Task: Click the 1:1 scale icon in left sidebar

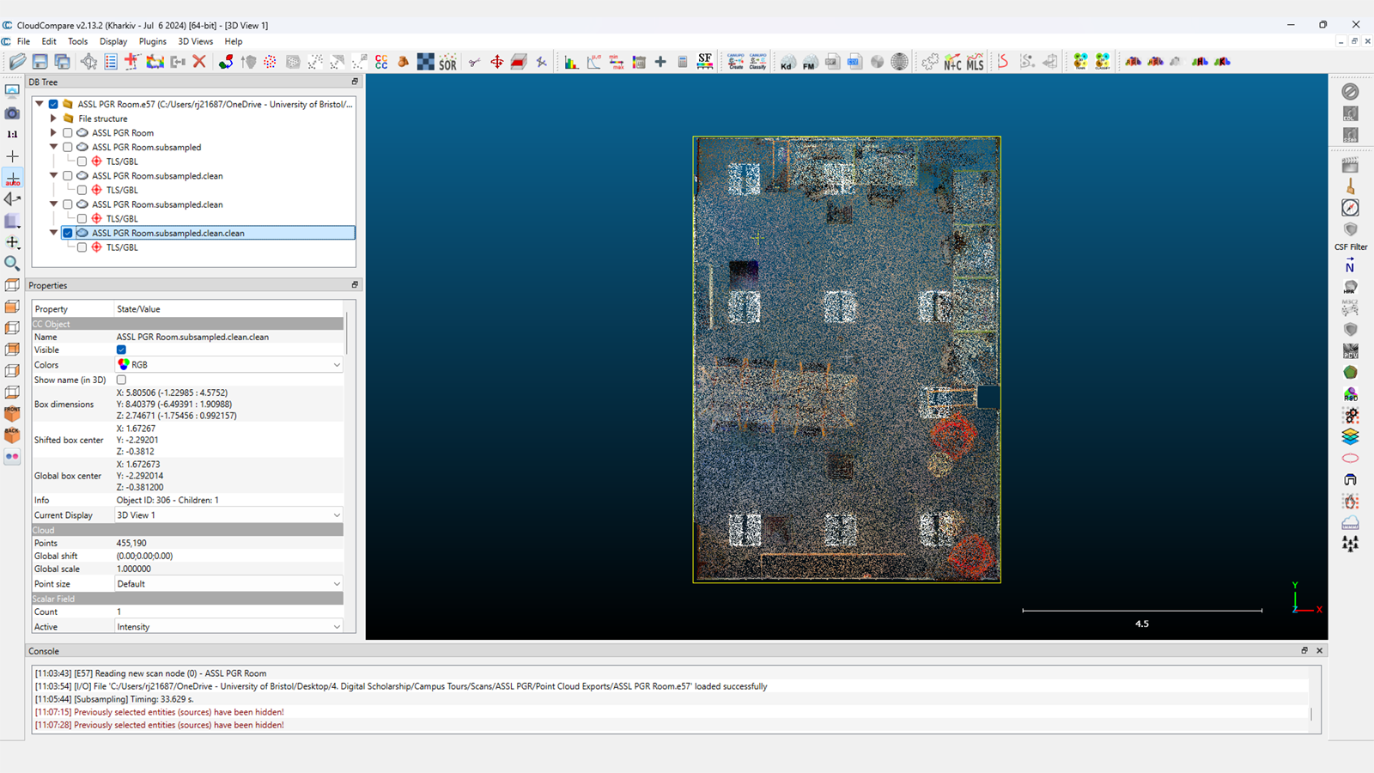Action: pyautogui.click(x=12, y=135)
